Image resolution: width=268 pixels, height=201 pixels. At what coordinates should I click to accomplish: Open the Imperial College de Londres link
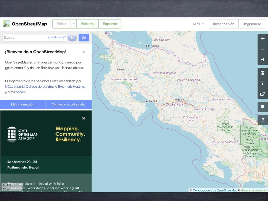34,87
